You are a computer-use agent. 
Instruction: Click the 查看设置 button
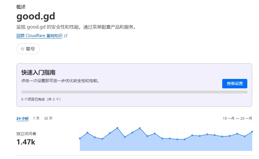click(x=234, y=83)
